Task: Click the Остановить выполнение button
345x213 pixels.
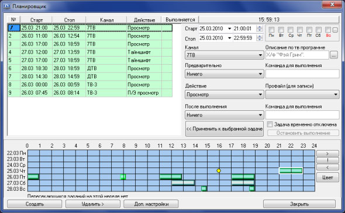Action: pyautogui.click(x=303, y=133)
